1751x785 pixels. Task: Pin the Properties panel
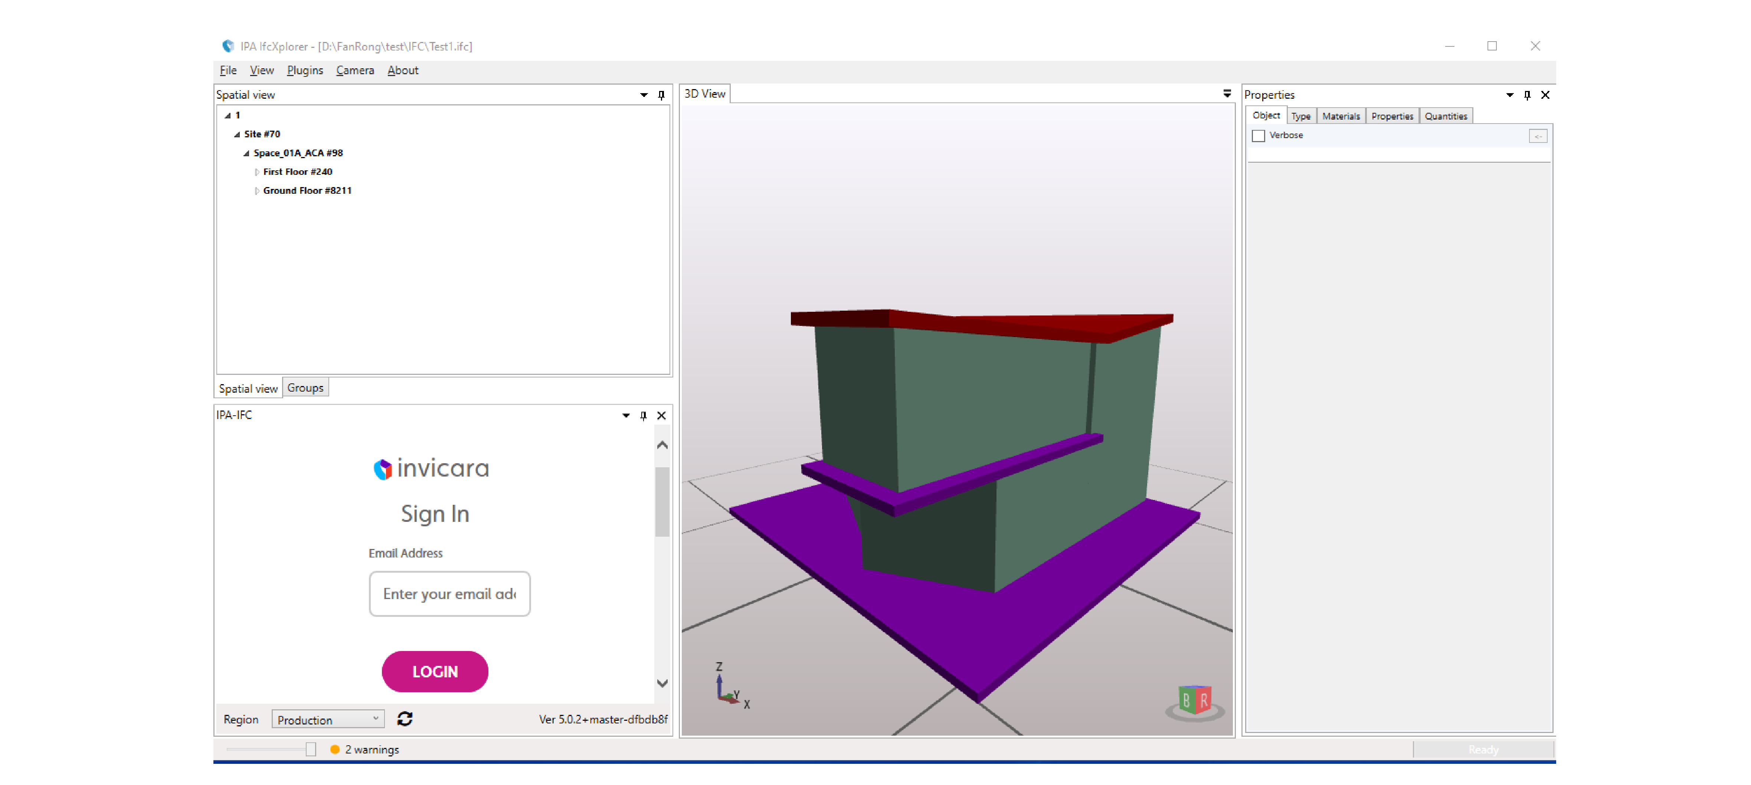(1527, 95)
